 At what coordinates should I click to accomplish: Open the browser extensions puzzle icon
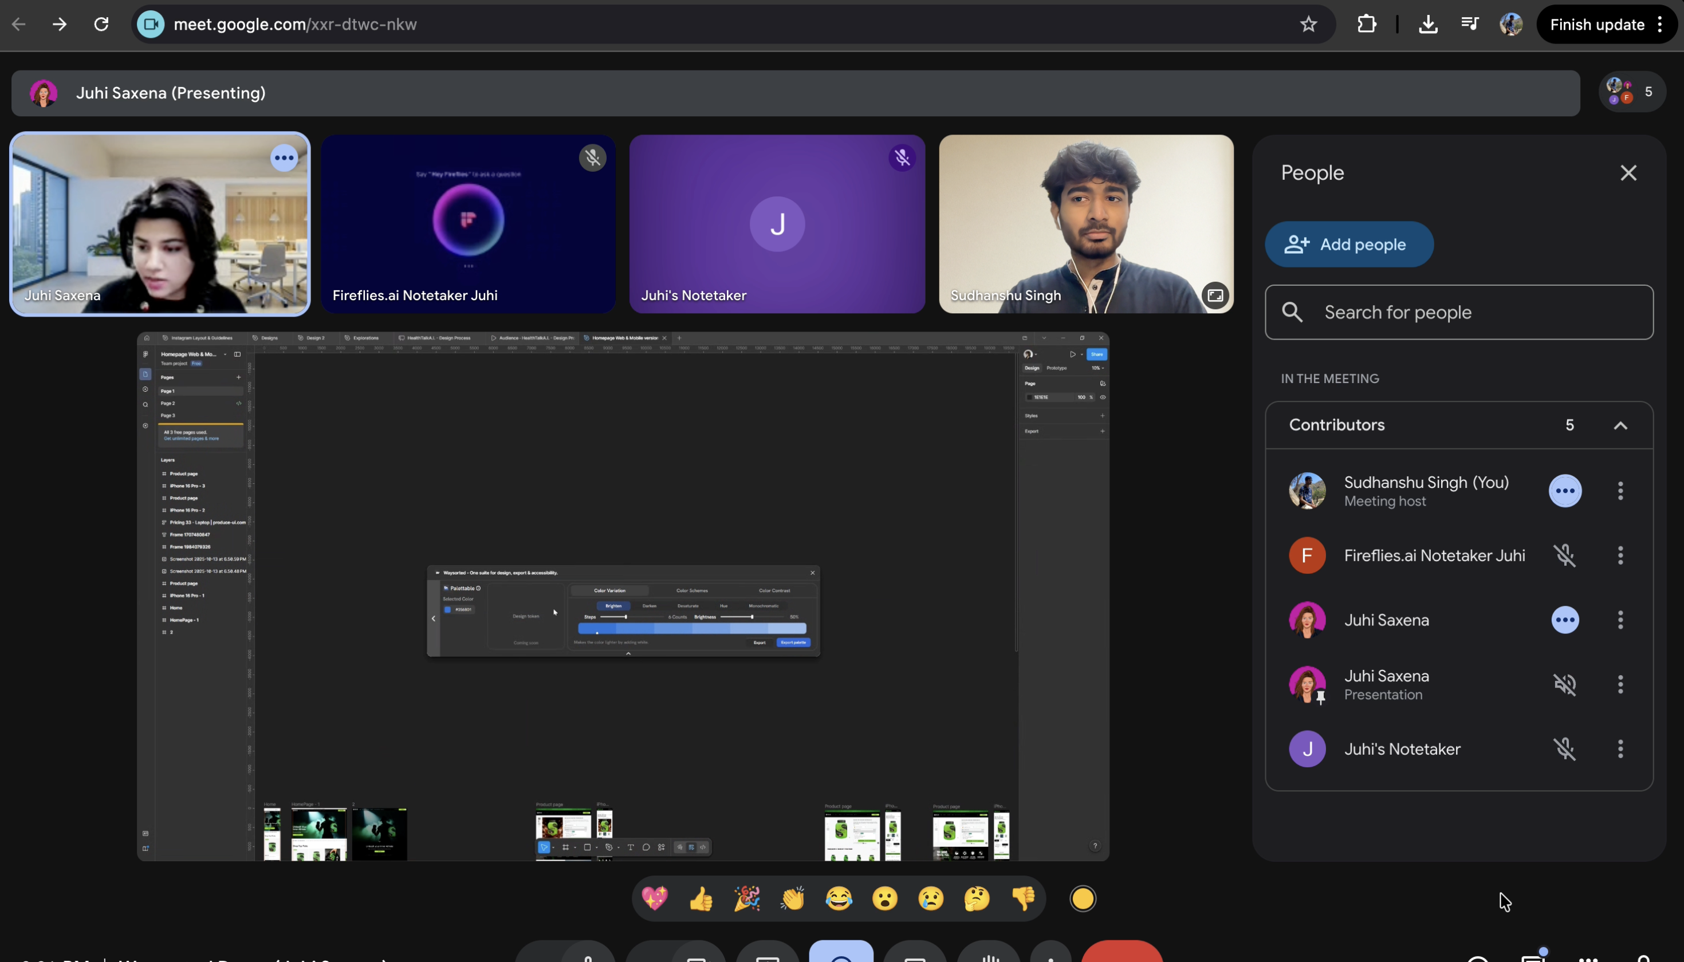point(1367,25)
